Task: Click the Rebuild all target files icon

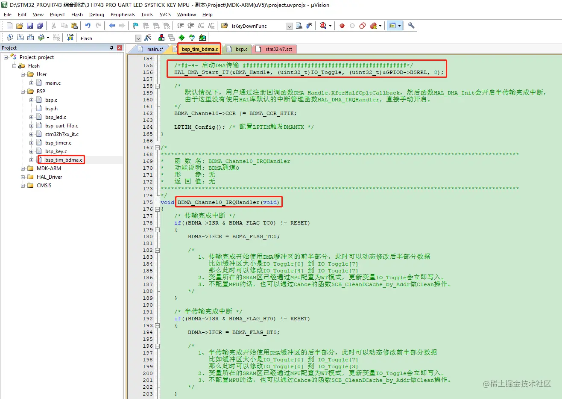Action: point(30,38)
